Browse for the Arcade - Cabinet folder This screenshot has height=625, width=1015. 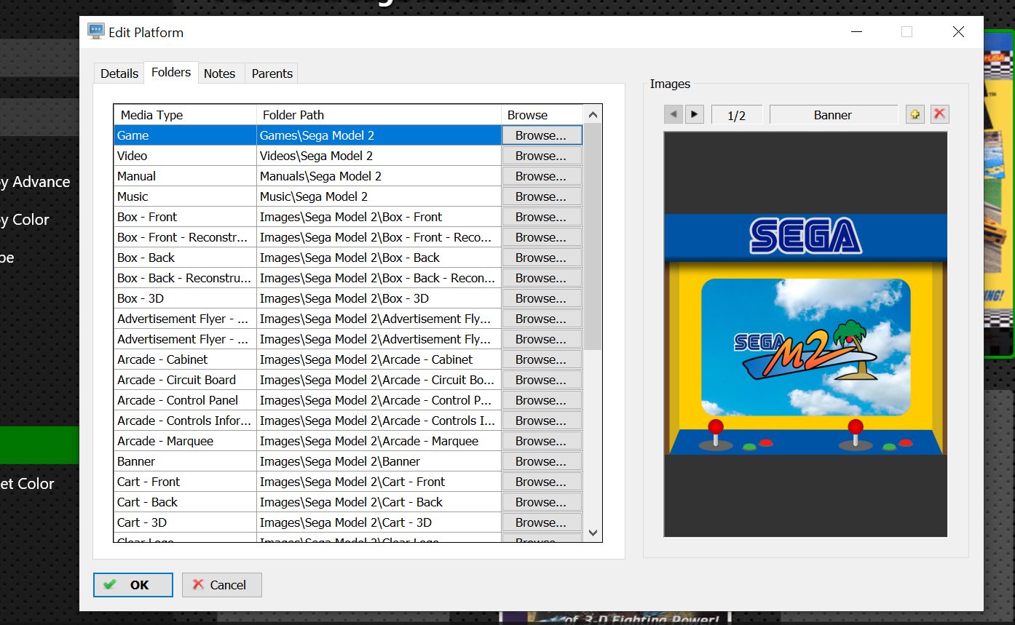(541, 359)
